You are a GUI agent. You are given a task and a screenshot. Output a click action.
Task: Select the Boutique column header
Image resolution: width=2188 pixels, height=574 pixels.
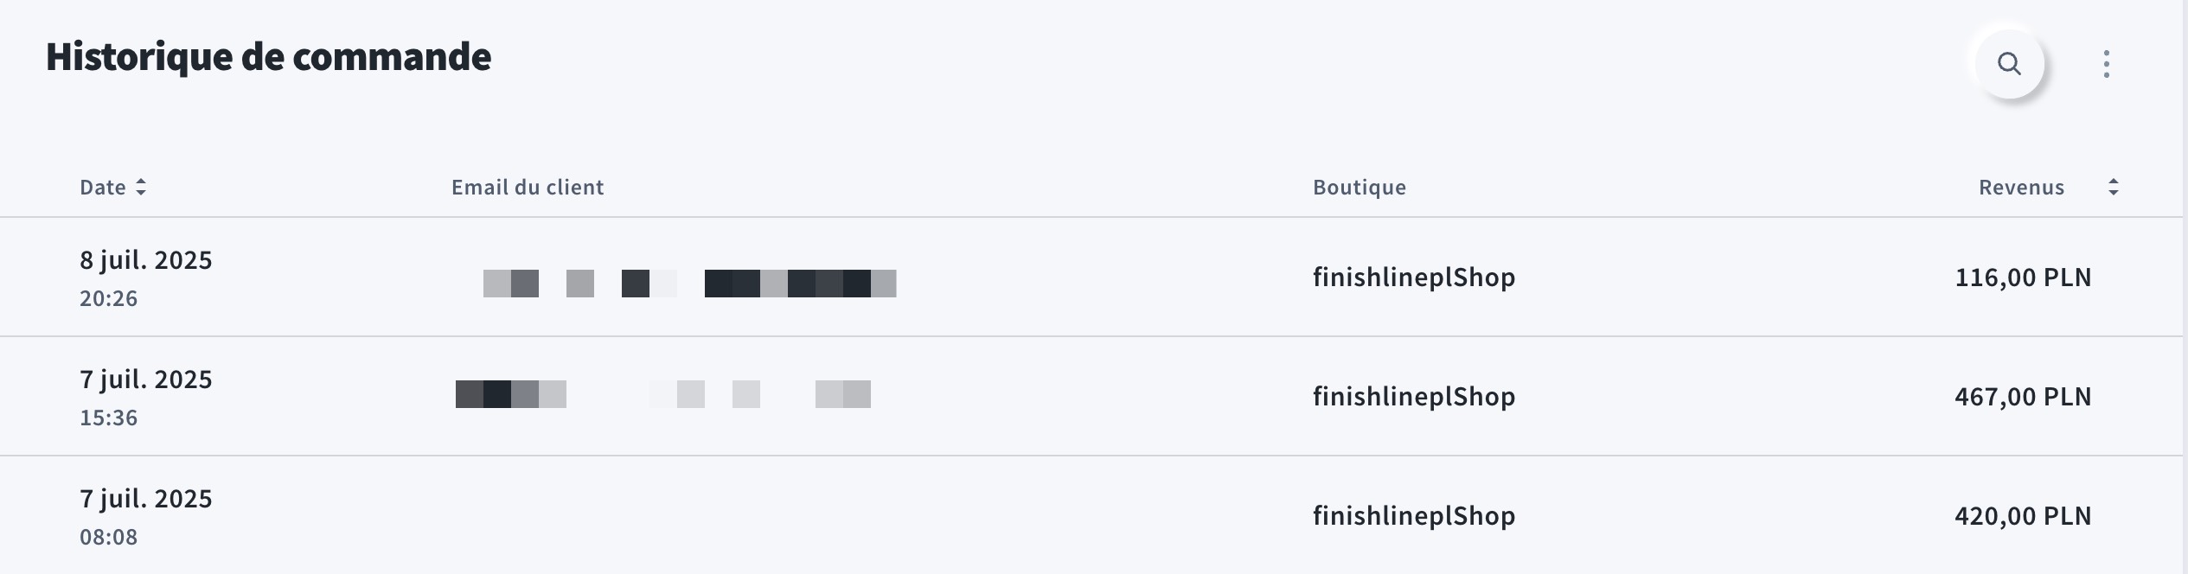(x=1359, y=186)
